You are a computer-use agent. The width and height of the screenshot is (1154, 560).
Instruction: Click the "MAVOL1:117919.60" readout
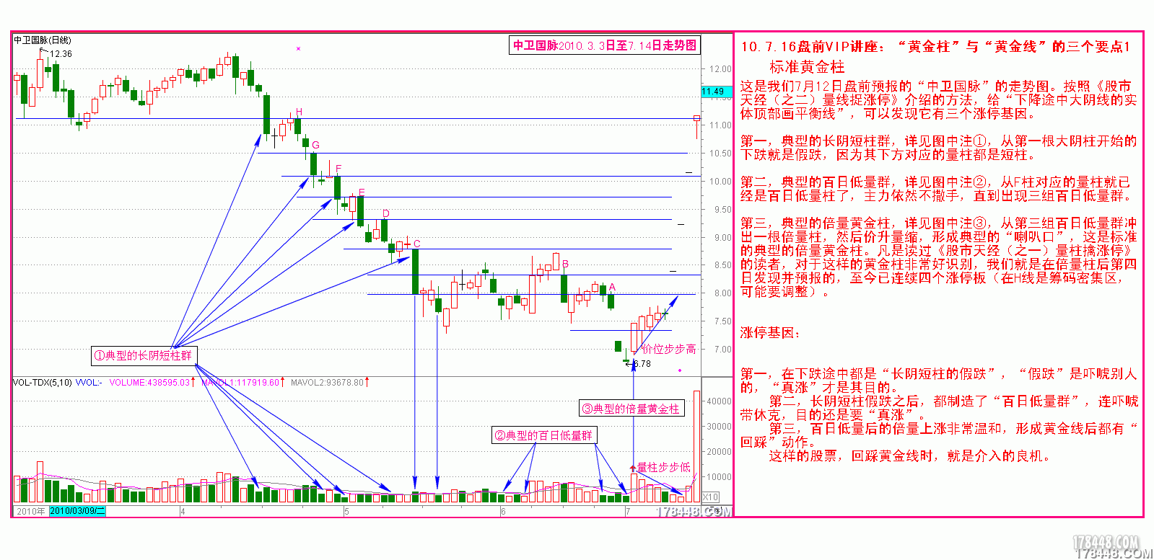tap(240, 383)
